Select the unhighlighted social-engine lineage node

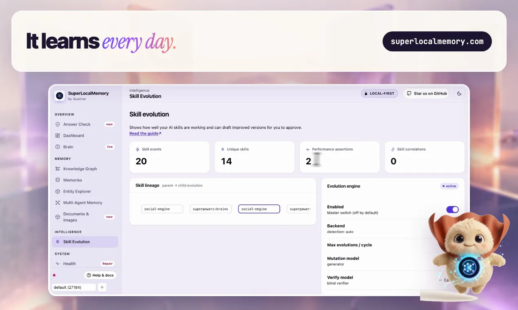coord(162,209)
